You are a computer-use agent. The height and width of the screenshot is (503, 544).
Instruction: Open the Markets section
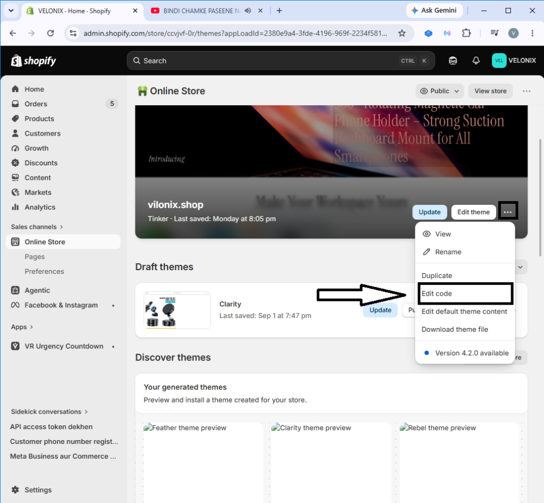(38, 192)
